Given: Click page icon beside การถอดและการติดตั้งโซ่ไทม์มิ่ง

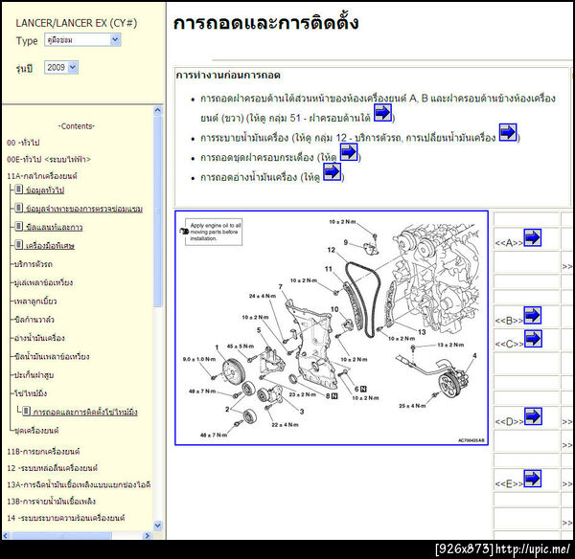Looking at the screenshot, I should tap(26, 411).
